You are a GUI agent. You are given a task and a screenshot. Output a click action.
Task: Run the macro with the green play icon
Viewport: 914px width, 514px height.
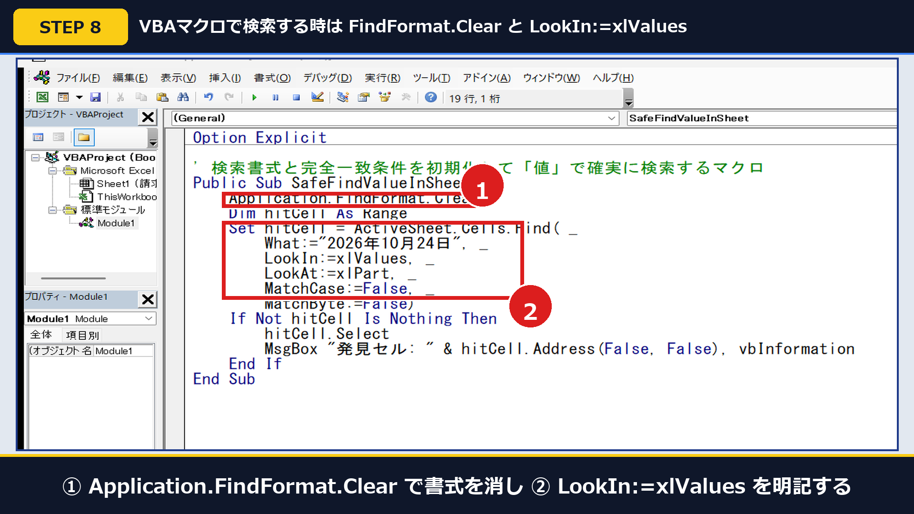(254, 98)
